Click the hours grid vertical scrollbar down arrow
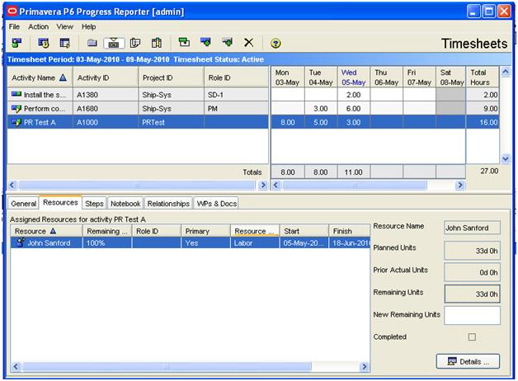This screenshot has height=381, width=518. [x=505, y=159]
